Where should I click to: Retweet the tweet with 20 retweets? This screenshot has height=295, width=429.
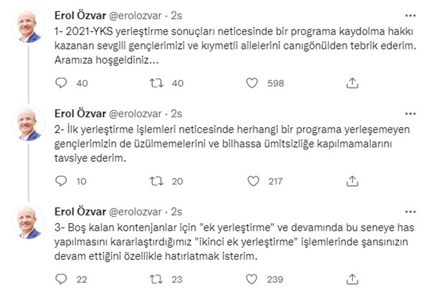click(x=156, y=181)
